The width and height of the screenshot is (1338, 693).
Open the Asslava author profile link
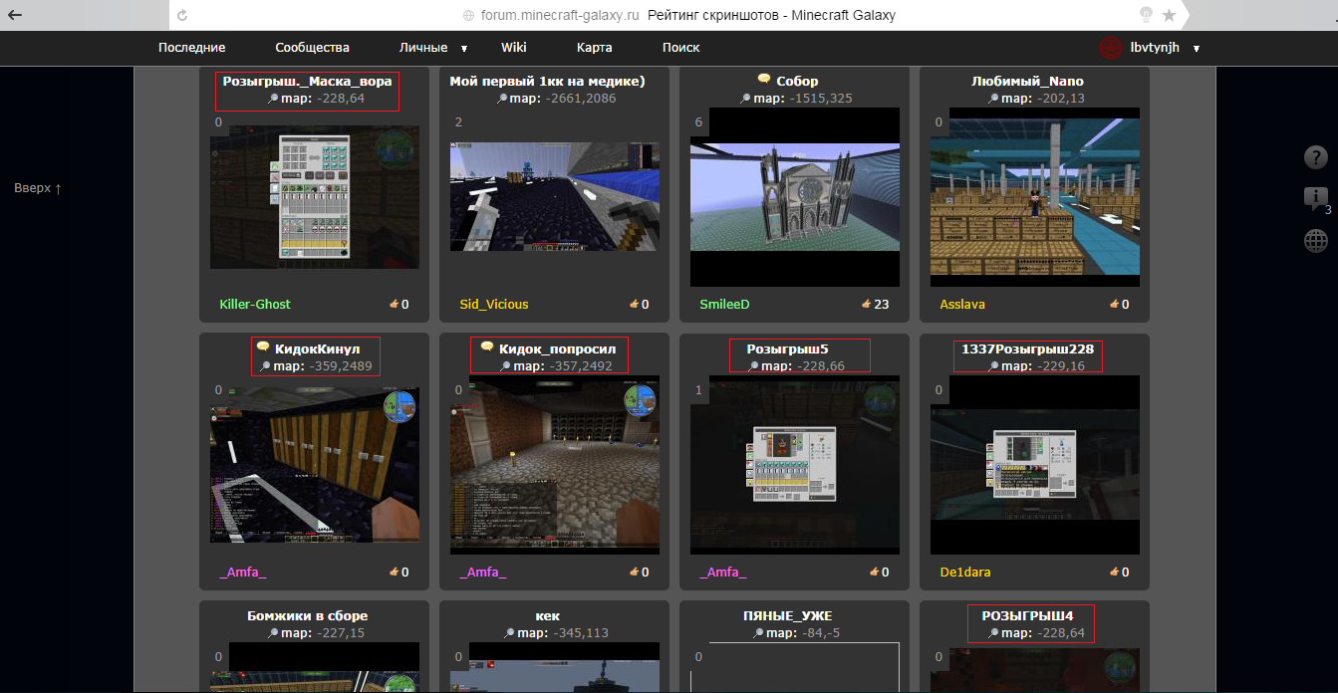pos(962,304)
